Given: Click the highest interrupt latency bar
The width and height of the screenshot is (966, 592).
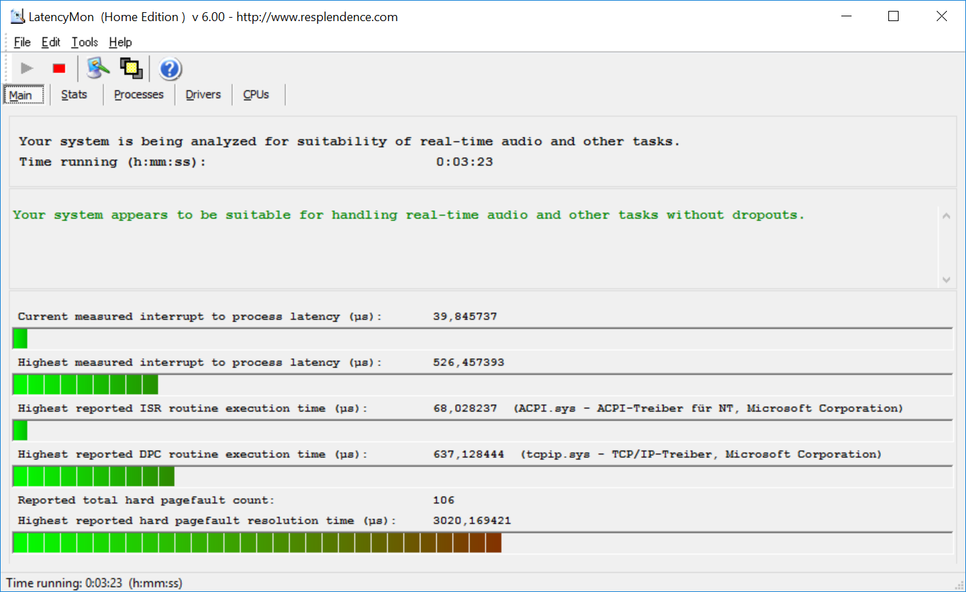Looking at the screenshot, I should [482, 384].
